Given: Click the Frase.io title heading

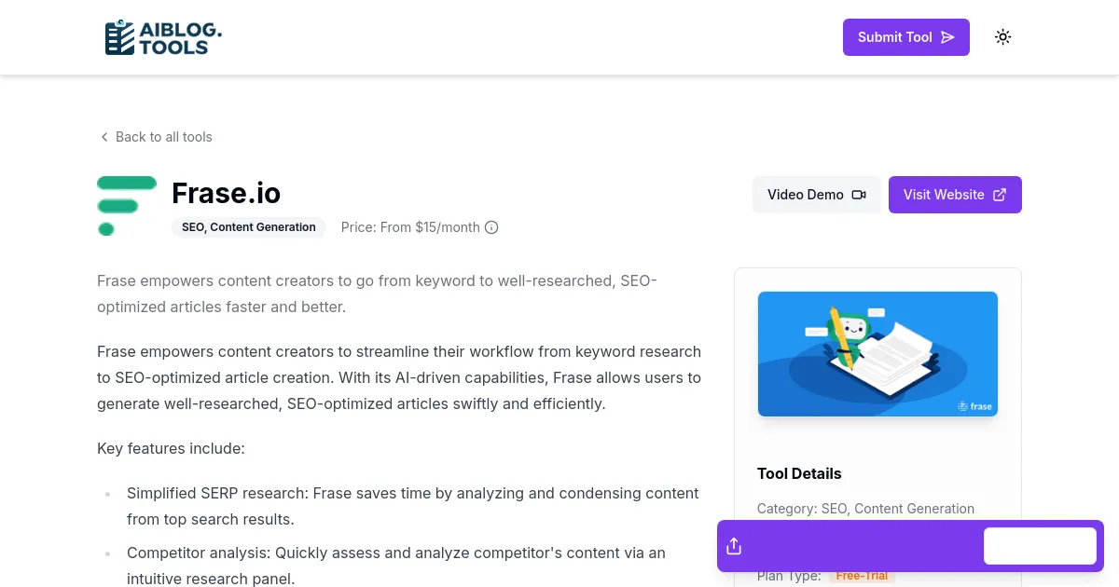Looking at the screenshot, I should pos(226,193).
